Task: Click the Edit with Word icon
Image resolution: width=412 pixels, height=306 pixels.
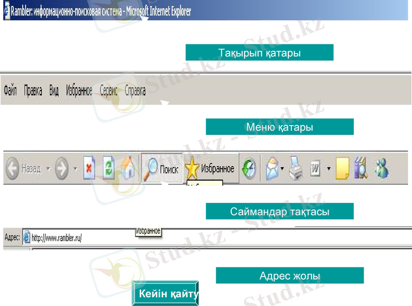Action: pos(315,168)
